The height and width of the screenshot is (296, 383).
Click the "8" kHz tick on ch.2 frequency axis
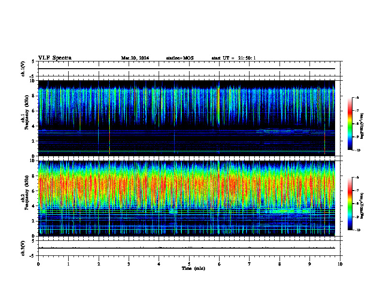point(34,176)
